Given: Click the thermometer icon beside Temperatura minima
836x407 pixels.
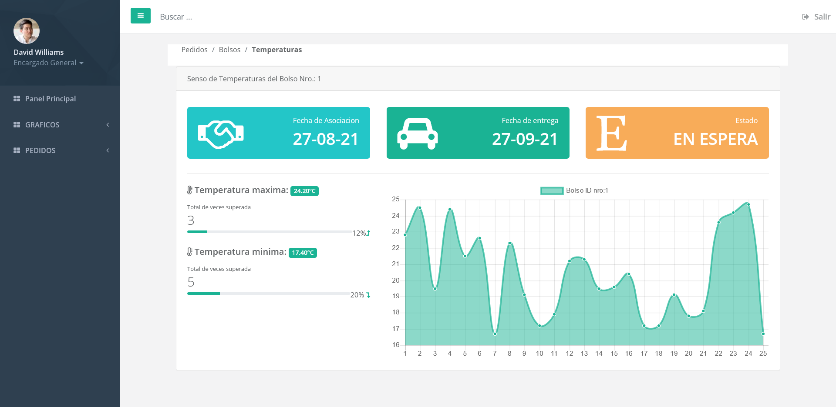Looking at the screenshot, I should pyautogui.click(x=189, y=252).
